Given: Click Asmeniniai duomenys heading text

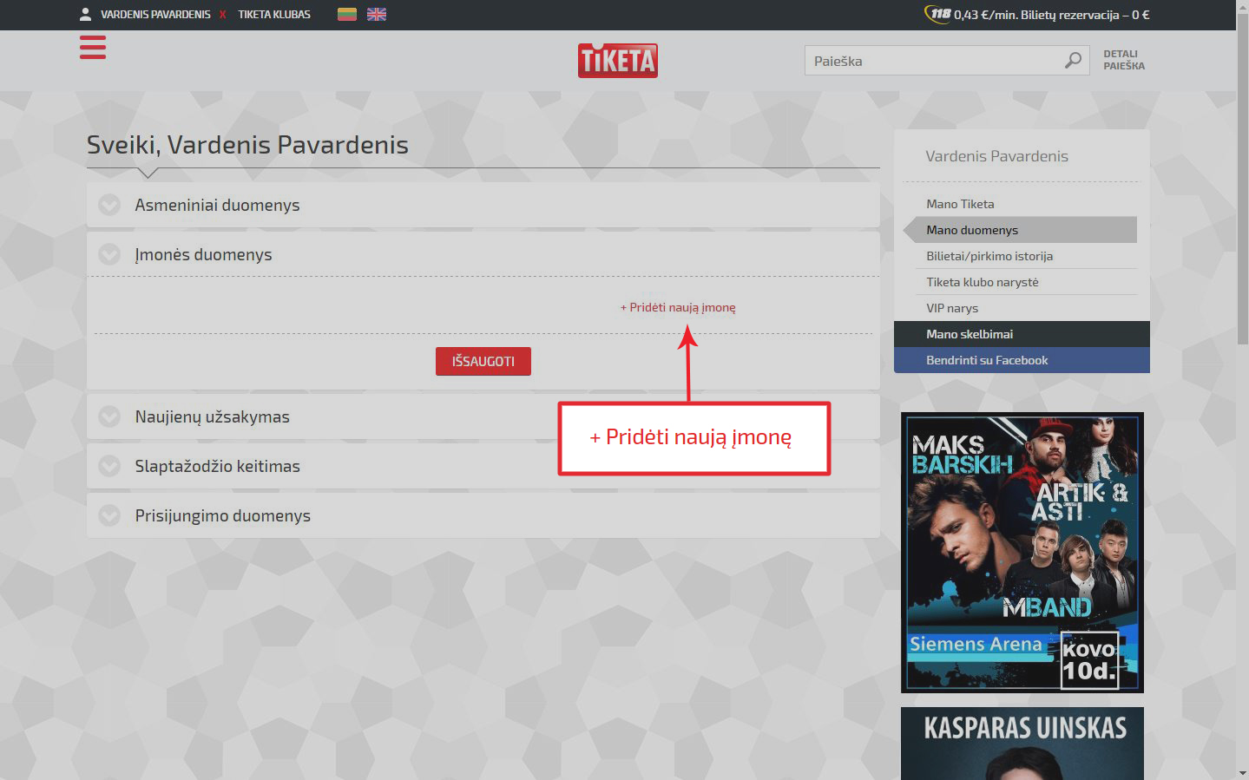Looking at the screenshot, I should click(217, 205).
